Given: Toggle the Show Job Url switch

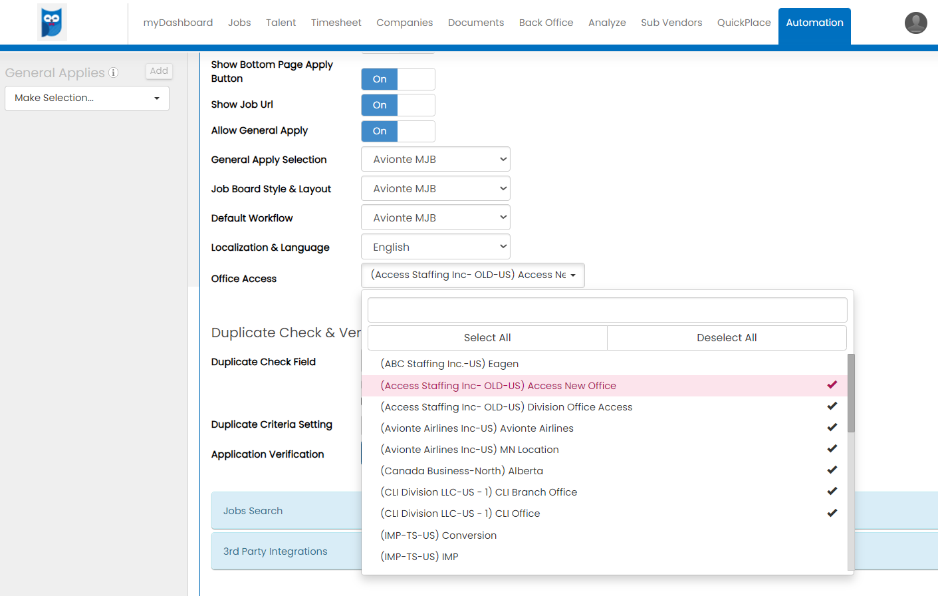Looking at the screenshot, I should click(398, 105).
